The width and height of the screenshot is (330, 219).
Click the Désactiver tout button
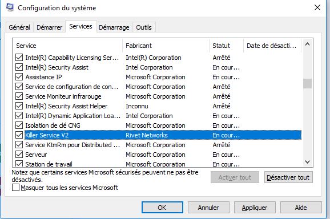(x=288, y=177)
